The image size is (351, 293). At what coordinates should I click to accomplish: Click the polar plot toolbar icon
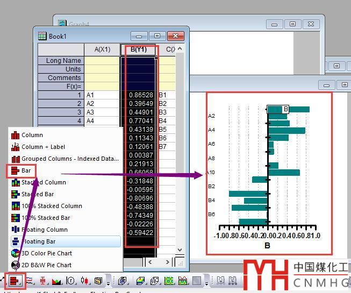pyautogui.click(x=70, y=281)
